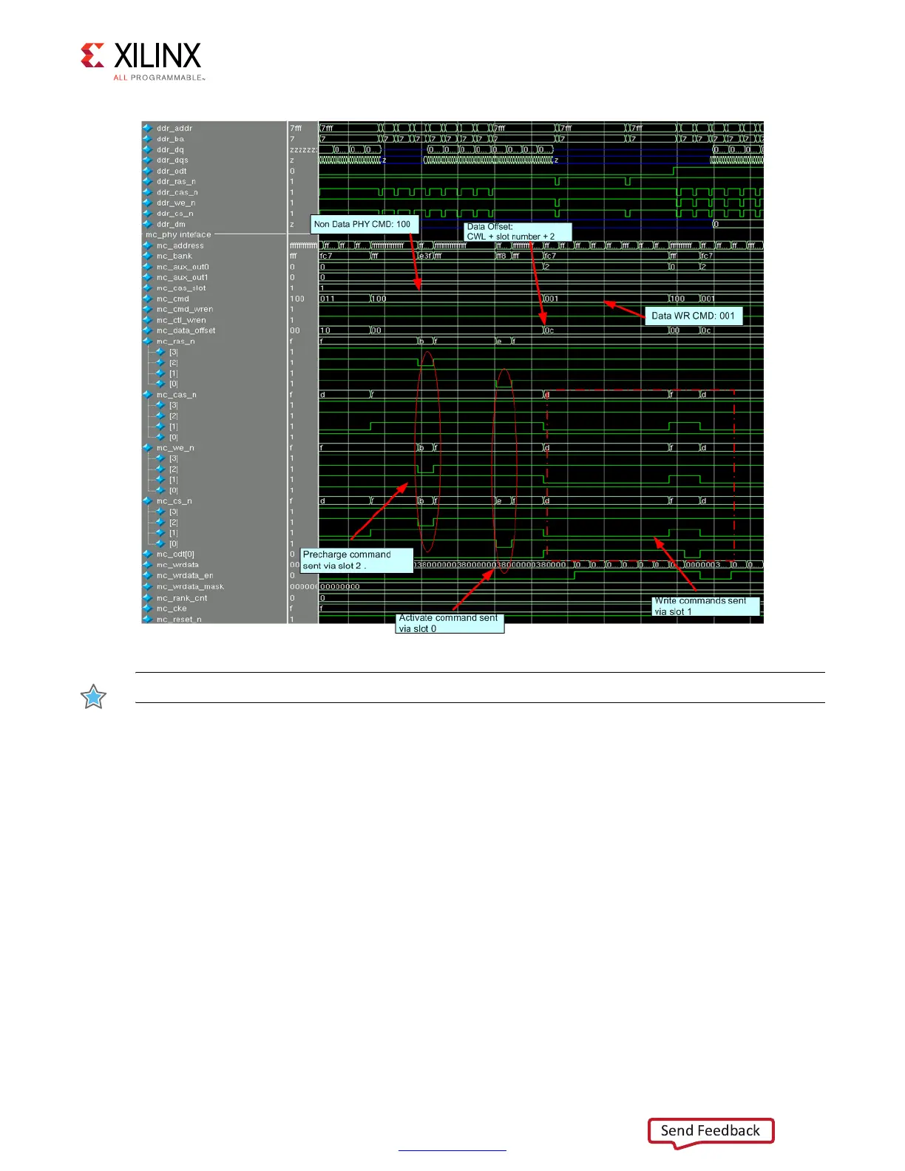Image resolution: width=905 pixels, height=1171 pixels.
Task: Select bit [0] under mc_cas_n
Action: pyautogui.click(x=174, y=437)
